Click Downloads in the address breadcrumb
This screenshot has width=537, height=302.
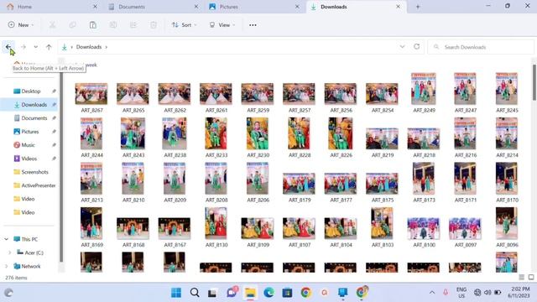[89, 47]
